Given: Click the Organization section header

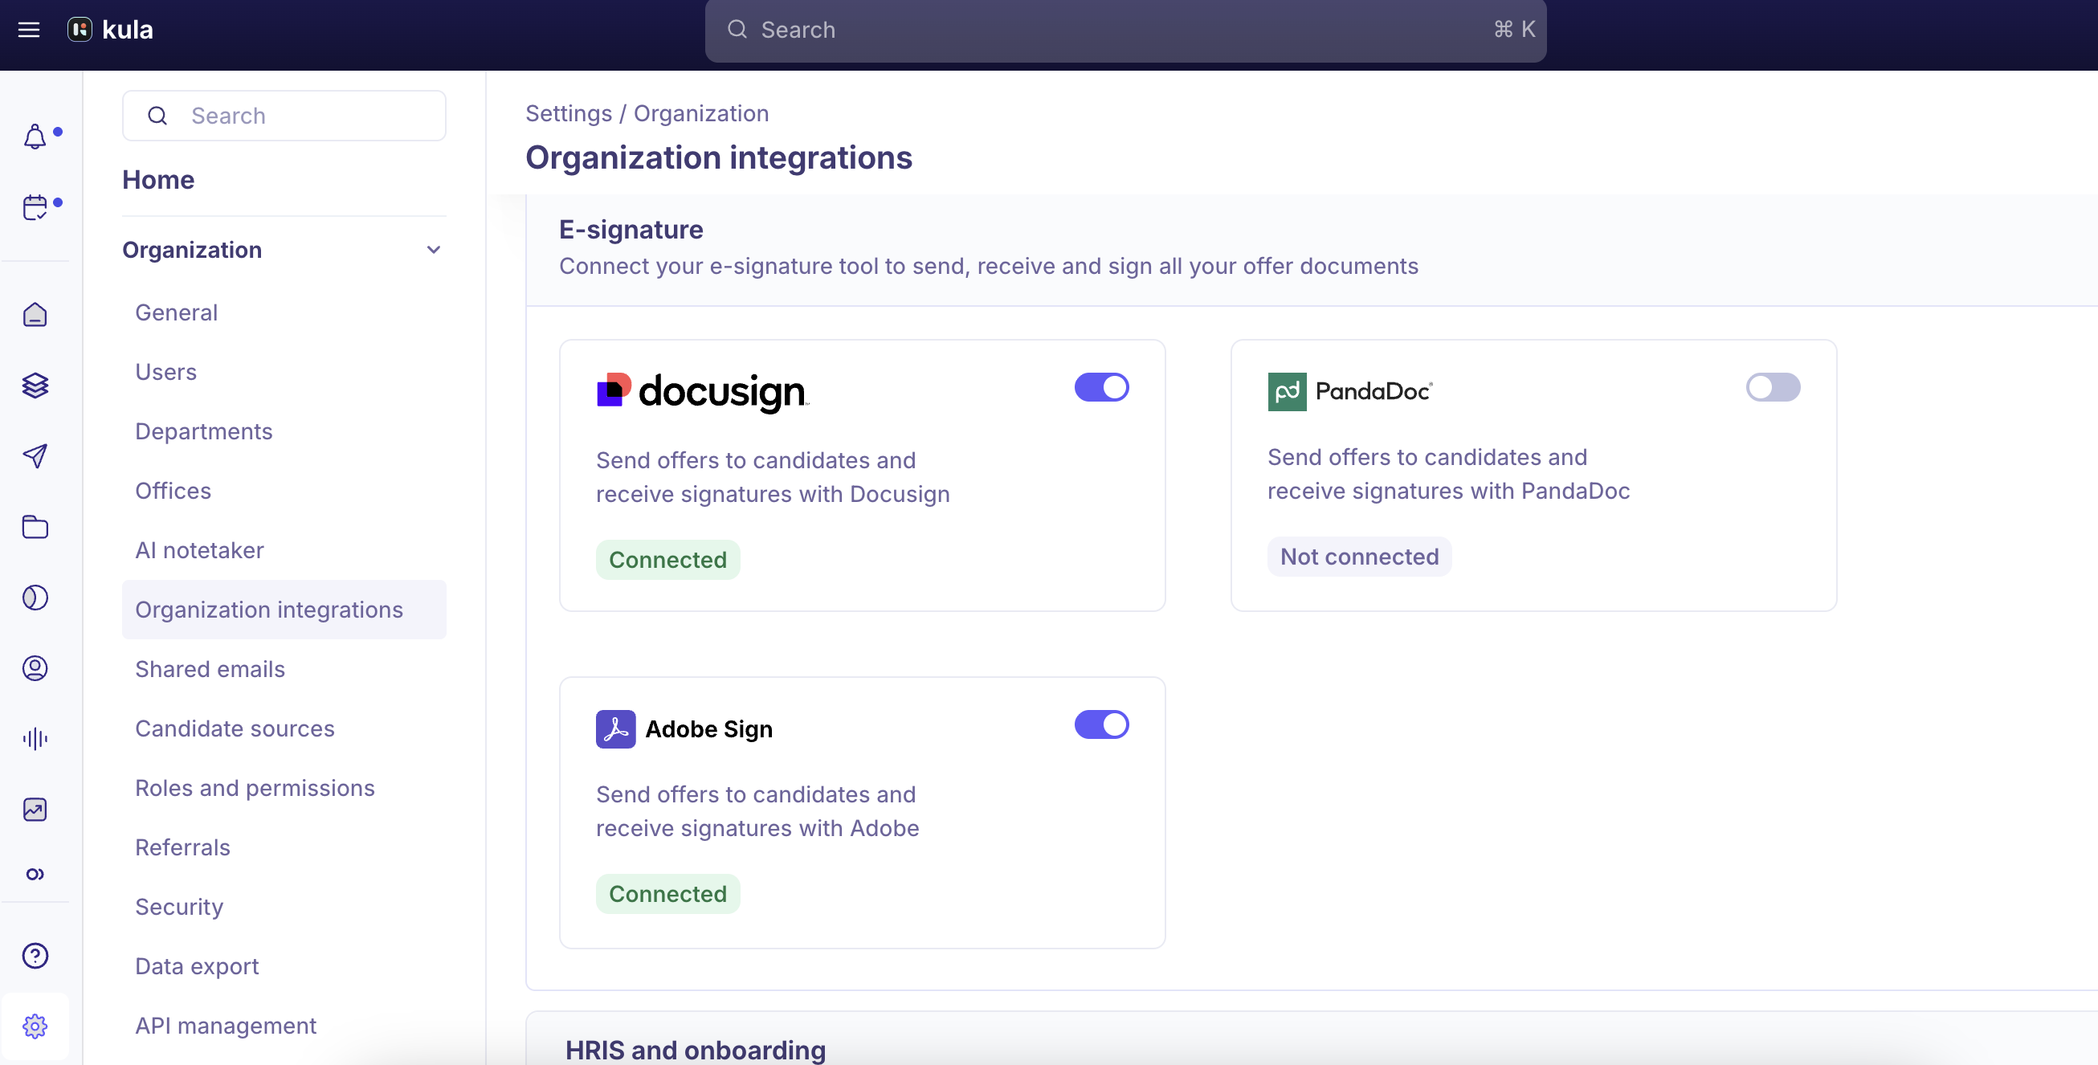Looking at the screenshot, I should coord(192,250).
